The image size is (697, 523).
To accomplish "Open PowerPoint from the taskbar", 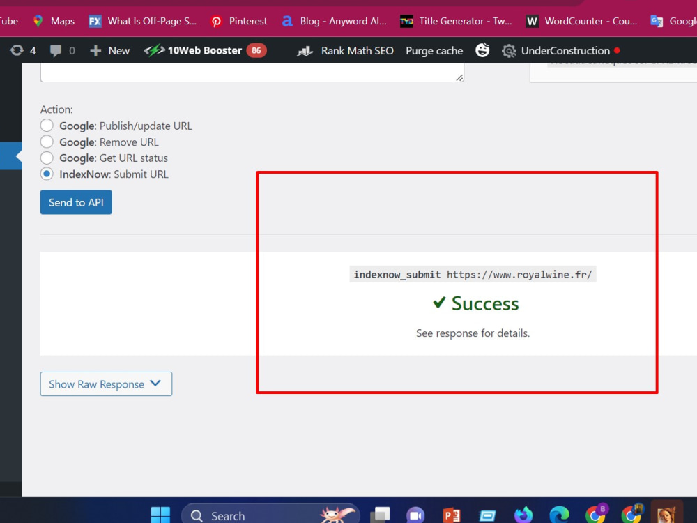I will tap(452, 515).
